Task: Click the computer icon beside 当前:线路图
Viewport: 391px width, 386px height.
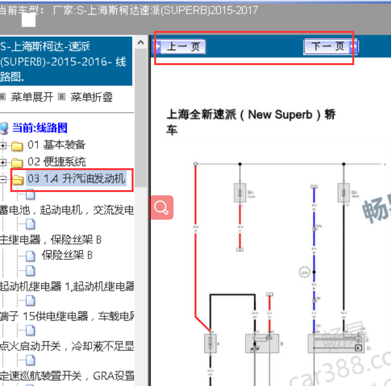Action: [x=5, y=128]
